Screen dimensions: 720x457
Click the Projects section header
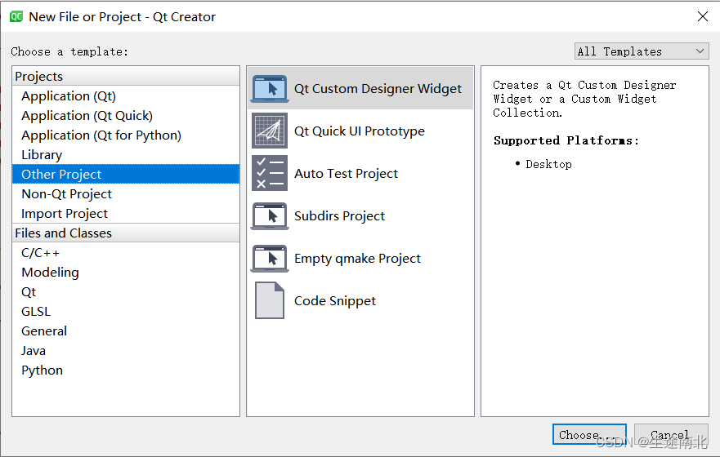pos(126,76)
